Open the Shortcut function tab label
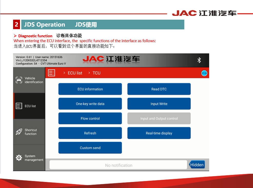253x188 pixels. click(31, 132)
